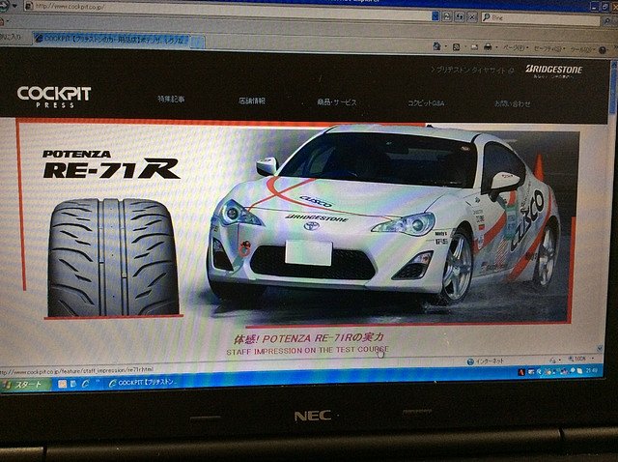This screenshot has height=462, width=618.
Task: Open the Tools (ツール) menu
Action: coord(582,50)
